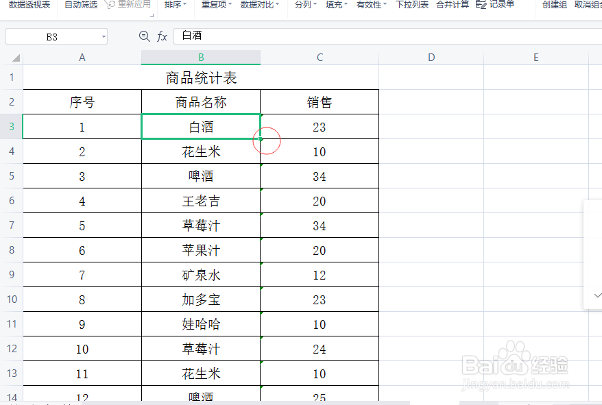This screenshot has height=405, width=602.
Task: Open the 下拉列表 dropdown list tool
Action: 412,5
